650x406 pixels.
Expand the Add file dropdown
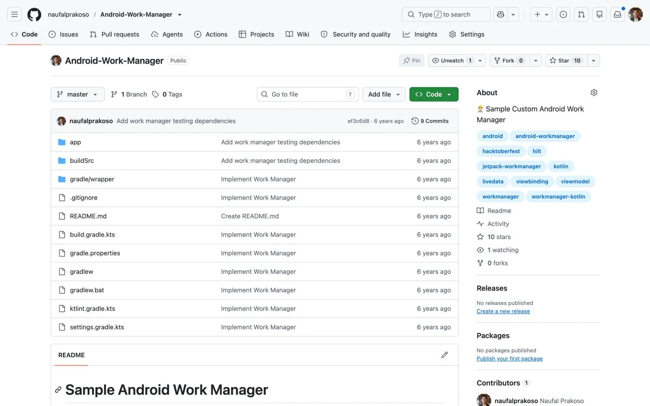tap(384, 94)
